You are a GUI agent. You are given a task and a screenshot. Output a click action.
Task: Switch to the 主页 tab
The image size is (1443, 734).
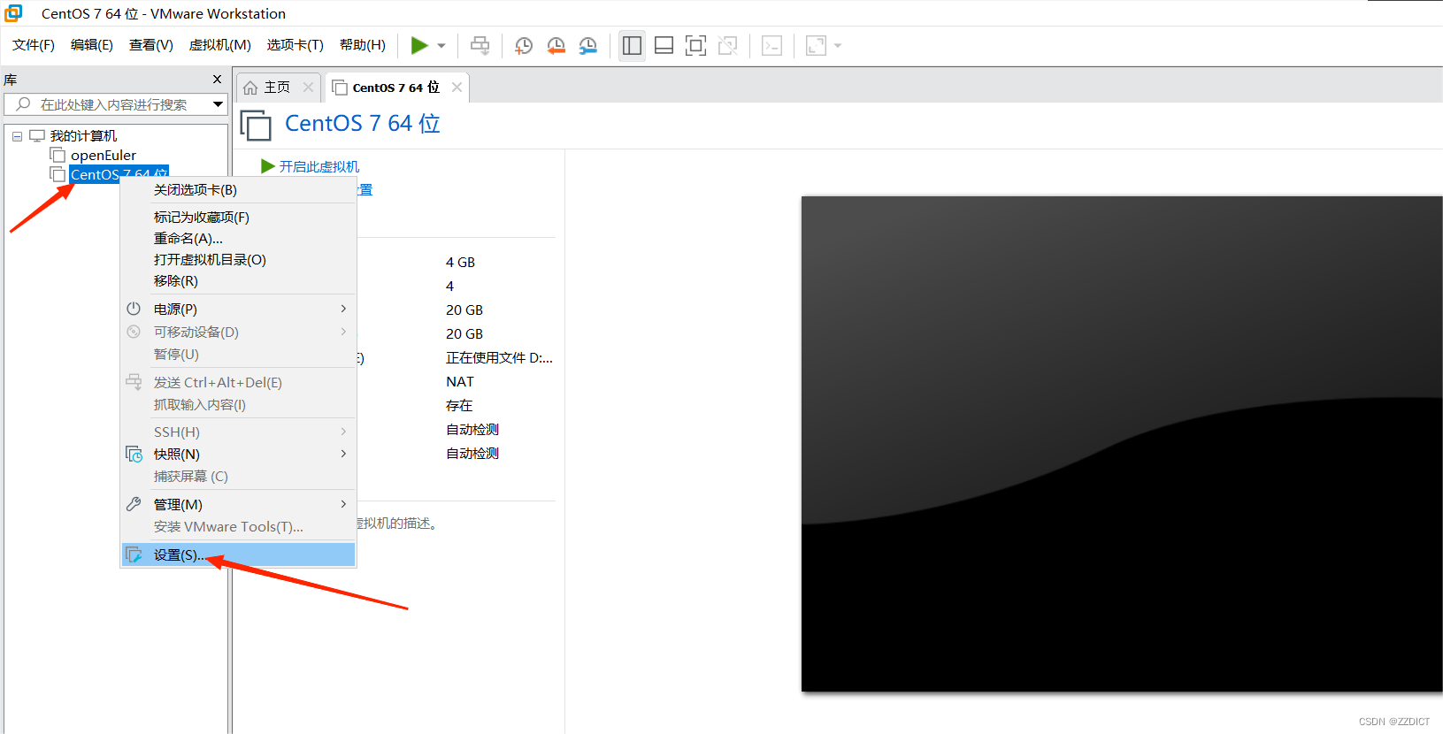coord(277,88)
